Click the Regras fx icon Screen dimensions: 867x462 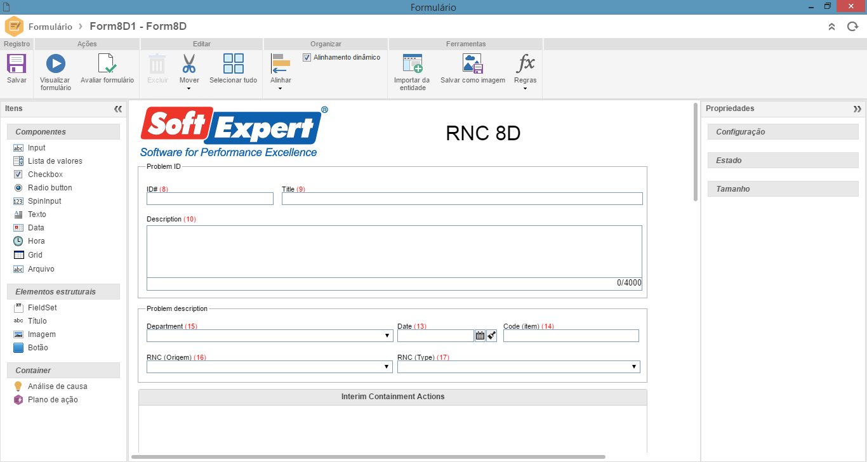click(x=526, y=63)
